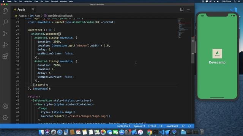Image resolution: width=243 pixels, height=136 pixels.
Task: Open Notes from the dock
Action: tap(84, 132)
